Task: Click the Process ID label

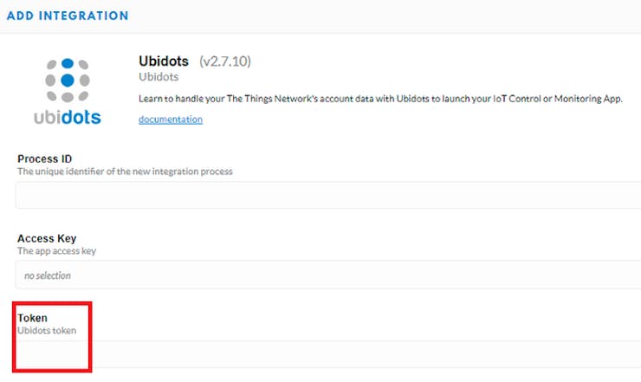Action: (45, 159)
